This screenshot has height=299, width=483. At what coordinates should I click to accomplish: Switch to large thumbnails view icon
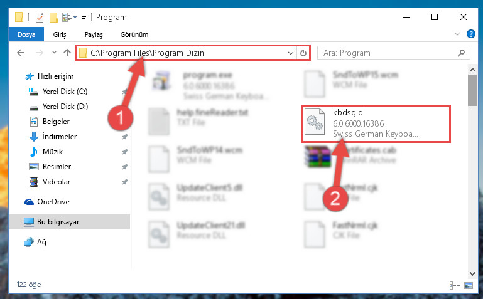468,285
